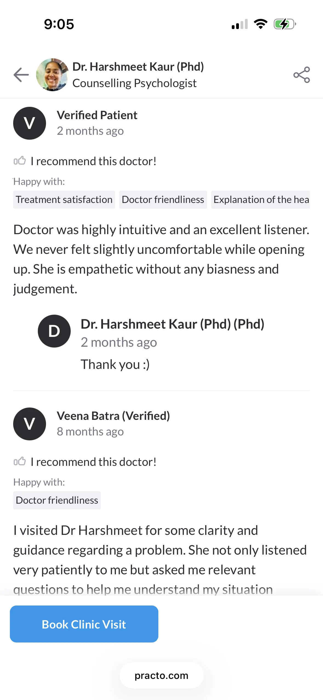
Task: Select the Treatment satisfaction tag
Action: point(64,200)
